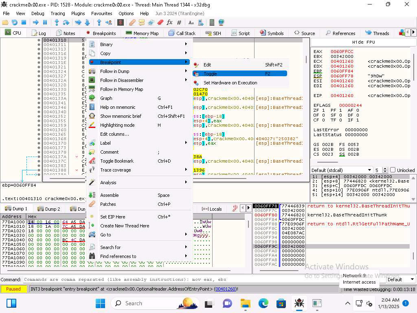Open the Calculator toolbar icon

click(212, 22)
